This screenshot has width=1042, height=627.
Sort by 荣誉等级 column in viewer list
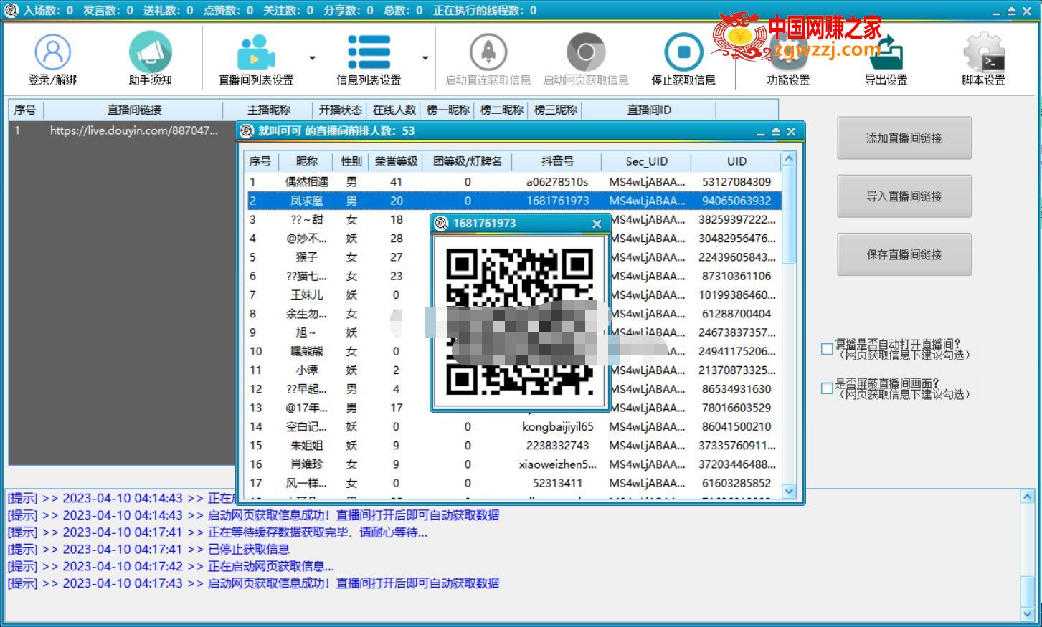396,161
